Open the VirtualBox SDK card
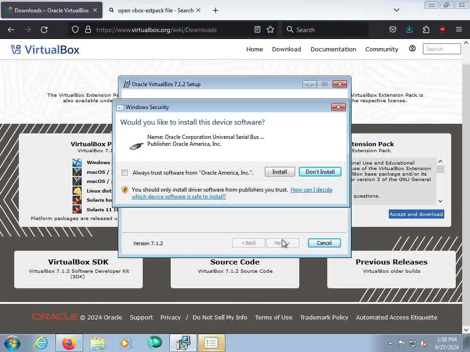470x352 pixels. (78, 269)
